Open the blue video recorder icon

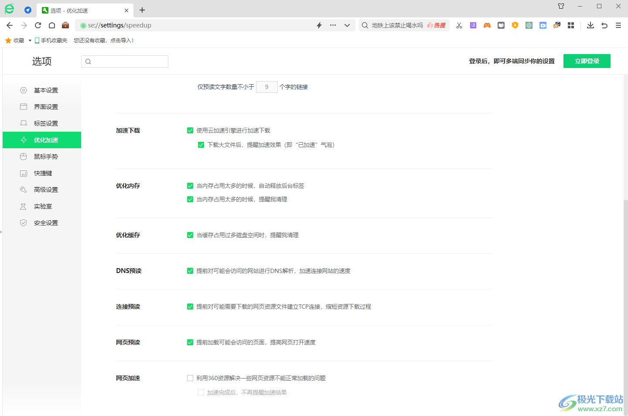[x=543, y=25]
